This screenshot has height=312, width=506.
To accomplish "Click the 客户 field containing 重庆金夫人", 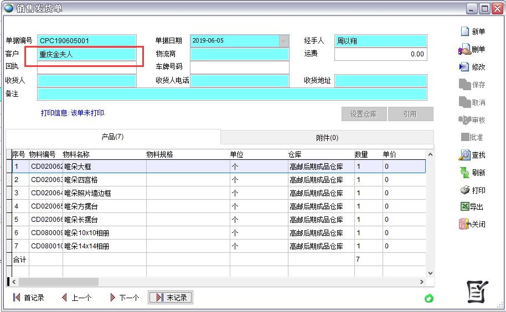I will pyautogui.click(x=86, y=54).
